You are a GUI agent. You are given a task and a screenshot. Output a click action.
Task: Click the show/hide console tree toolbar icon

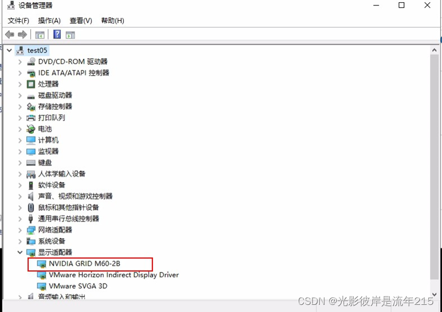coord(39,35)
